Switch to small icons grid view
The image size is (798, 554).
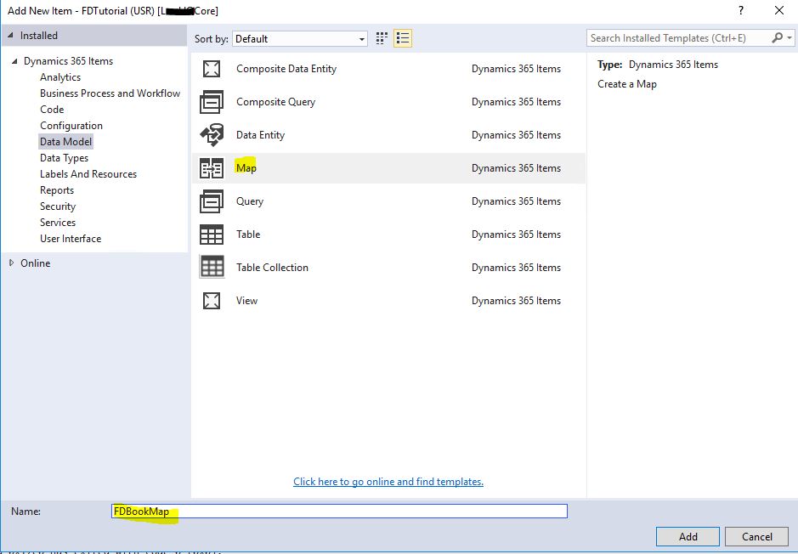[382, 38]
